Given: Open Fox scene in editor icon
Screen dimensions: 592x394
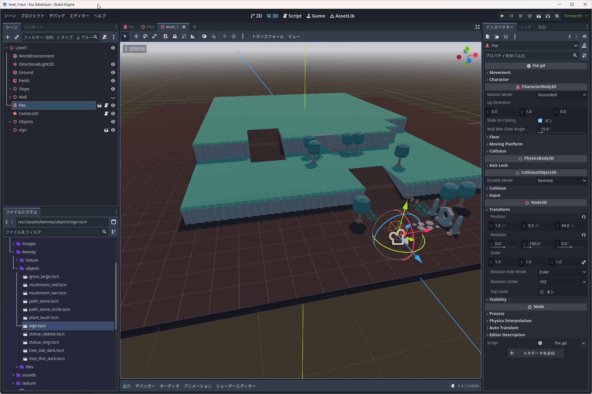Looking at the screenshot, I should pyautogui.click(x=99, y=105).
